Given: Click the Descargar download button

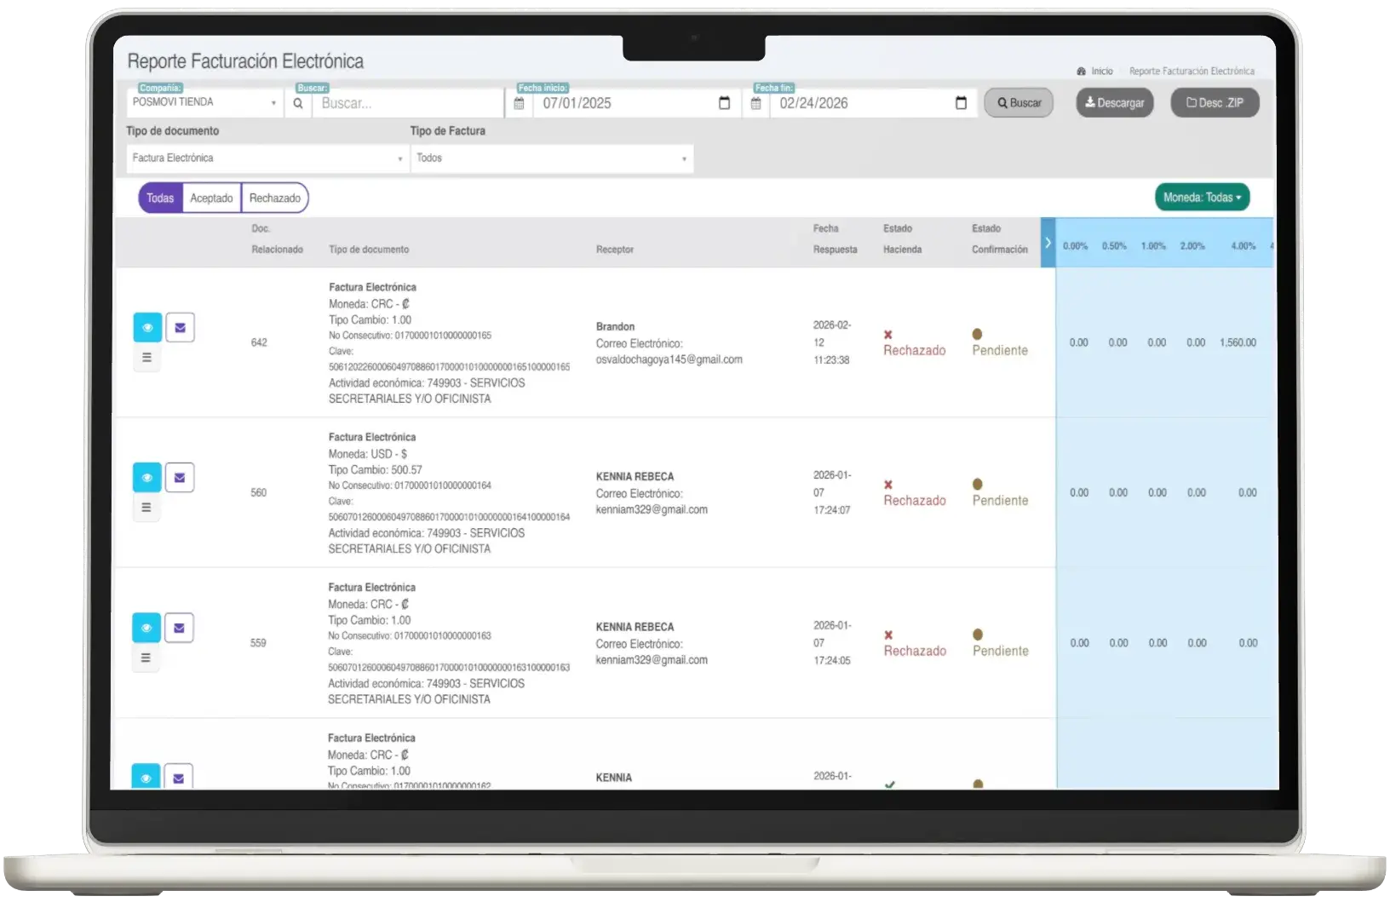Looking at the screenshot, I should (x=1114, y=103).
